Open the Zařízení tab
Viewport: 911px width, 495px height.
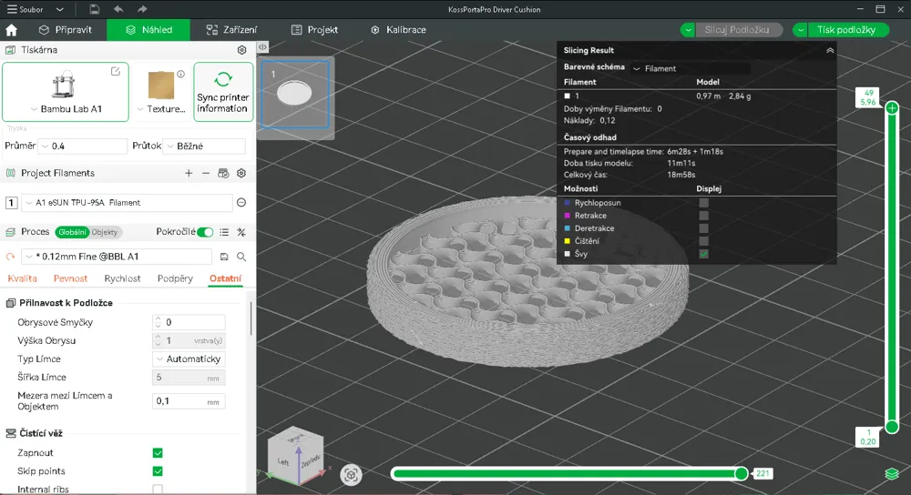click(231, 30)
